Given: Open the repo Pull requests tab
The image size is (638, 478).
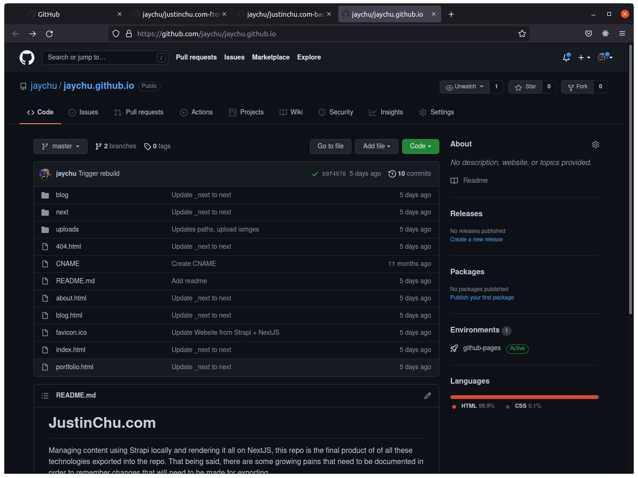Looking at the screenshot, I should pos(139,113).
